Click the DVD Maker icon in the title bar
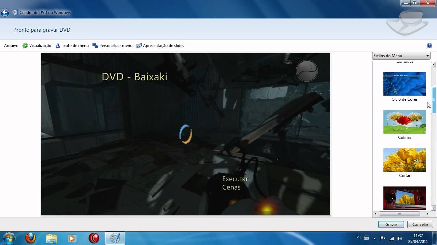437x245 pixels. [x=15, y=13]
